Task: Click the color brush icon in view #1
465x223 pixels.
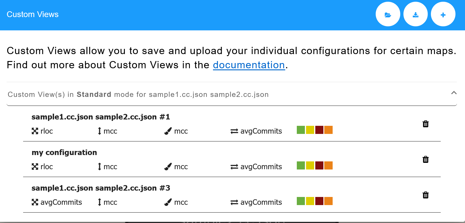Action: click(168, 131)
